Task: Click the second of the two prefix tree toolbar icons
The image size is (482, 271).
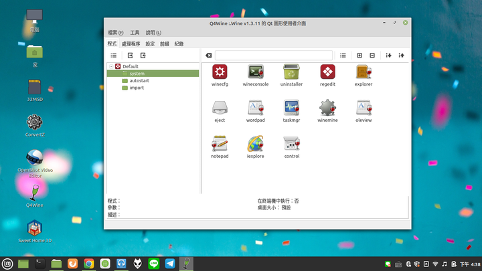Action: (143, 56)
